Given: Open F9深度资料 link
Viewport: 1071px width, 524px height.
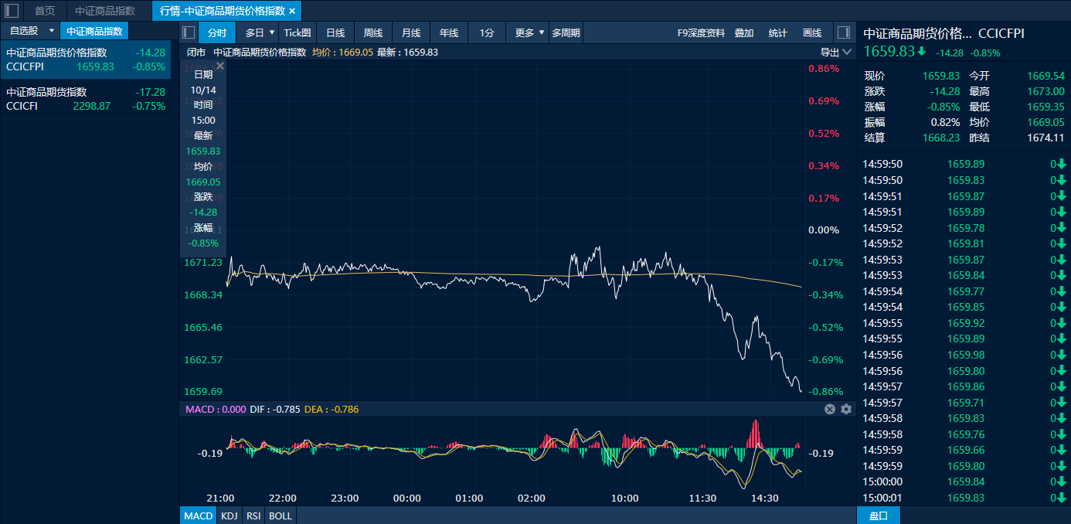Looking at the screenshot, I should click(x=701, y=32).
